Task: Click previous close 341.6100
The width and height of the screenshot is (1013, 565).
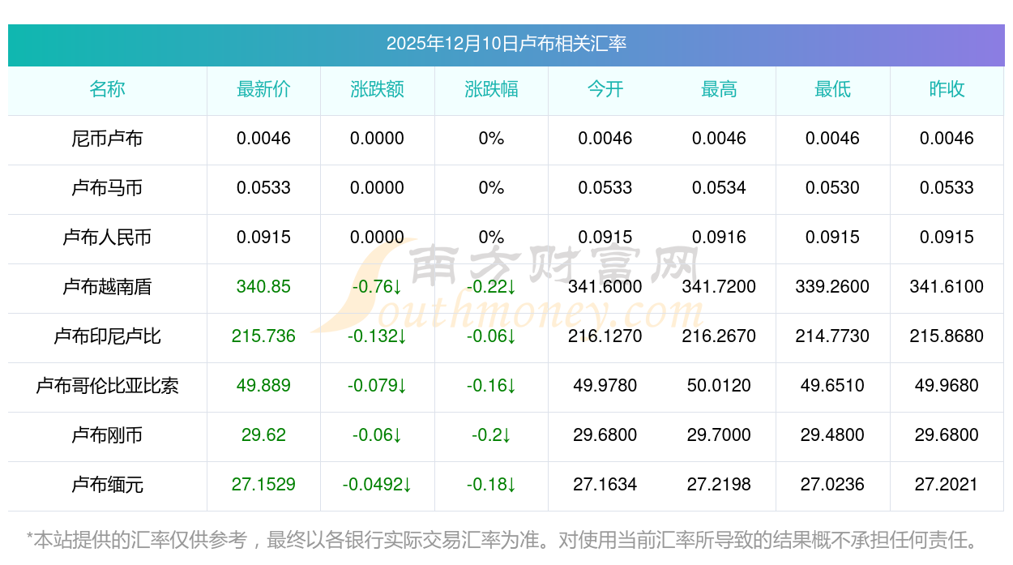Action: point(947,287)
